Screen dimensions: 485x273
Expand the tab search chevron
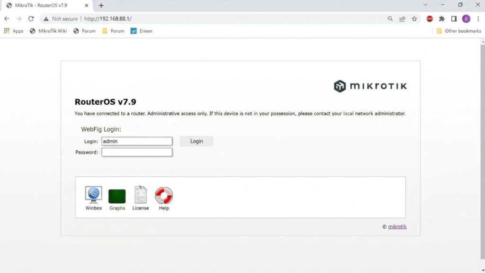pyautogui.click(x=425, y=5)
